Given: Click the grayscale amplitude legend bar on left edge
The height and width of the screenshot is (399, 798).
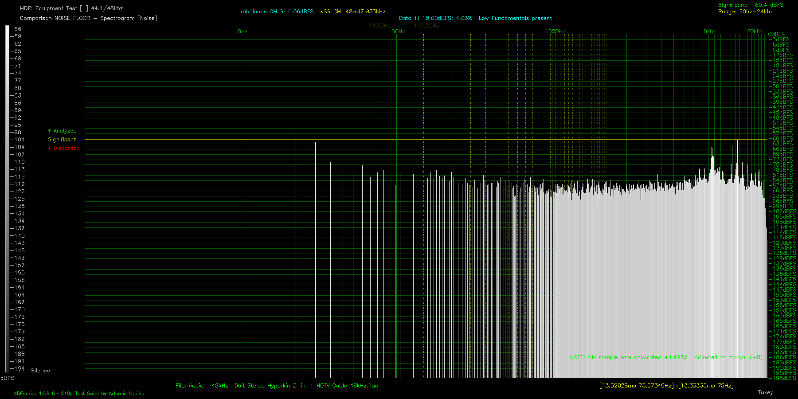Looking at the screenshot, I should tap(7, 199).
